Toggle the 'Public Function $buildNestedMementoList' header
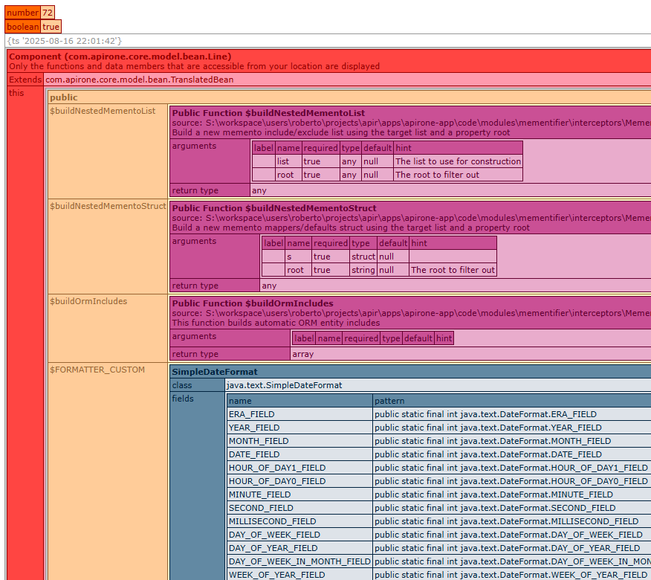The width and height of the screenshot is (651, 580). [268, 113]
